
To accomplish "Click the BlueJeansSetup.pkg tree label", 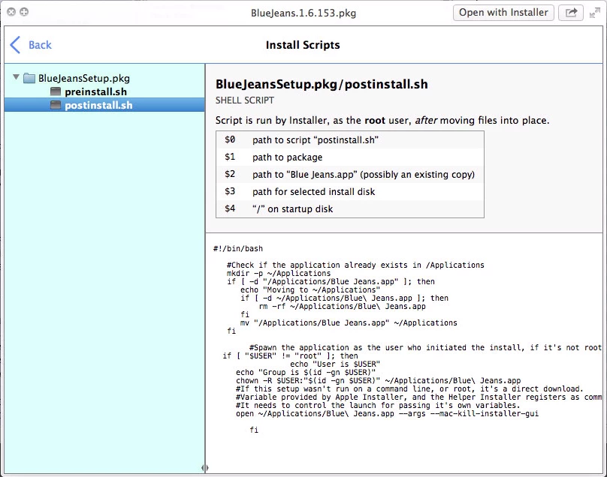I will [84, 78].
